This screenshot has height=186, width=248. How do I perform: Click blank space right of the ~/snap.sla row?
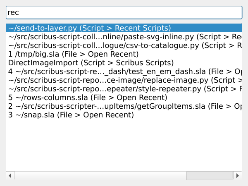pyautogui.click(x=186, y=115)
